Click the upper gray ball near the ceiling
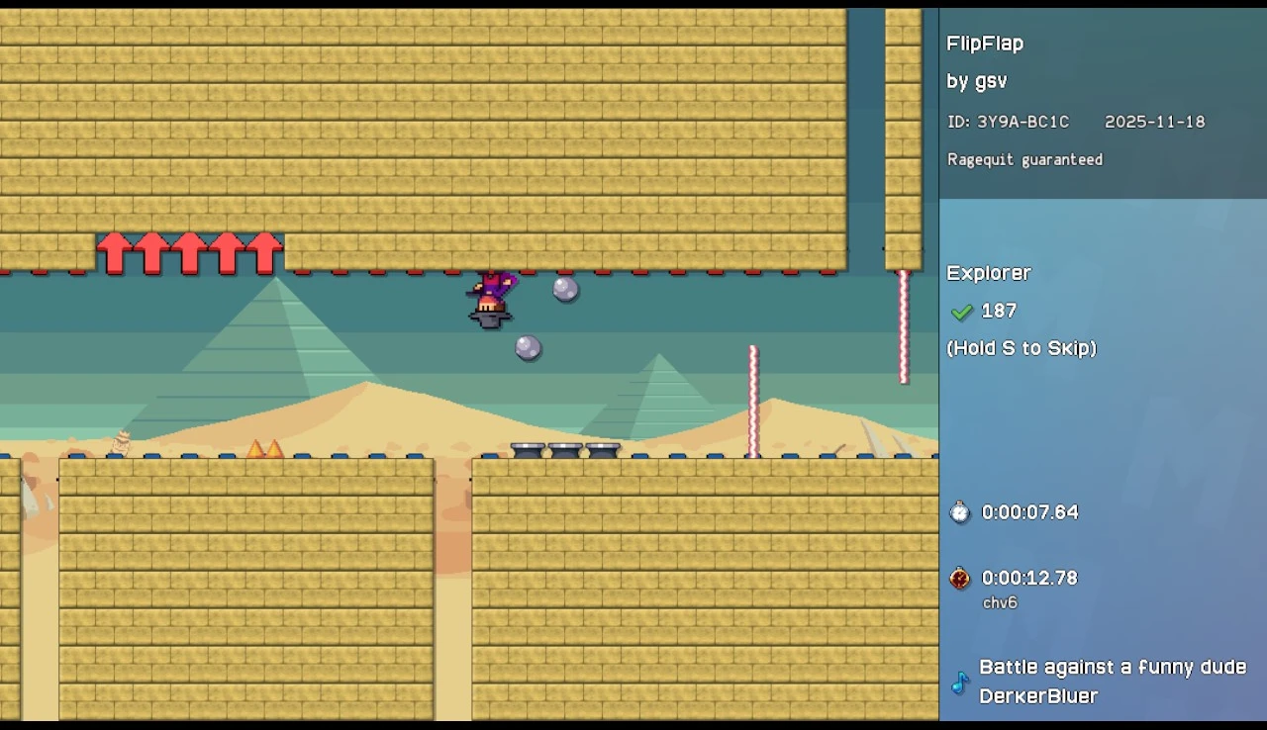This screenshot has height=730, width=1267. pos(565,289)
